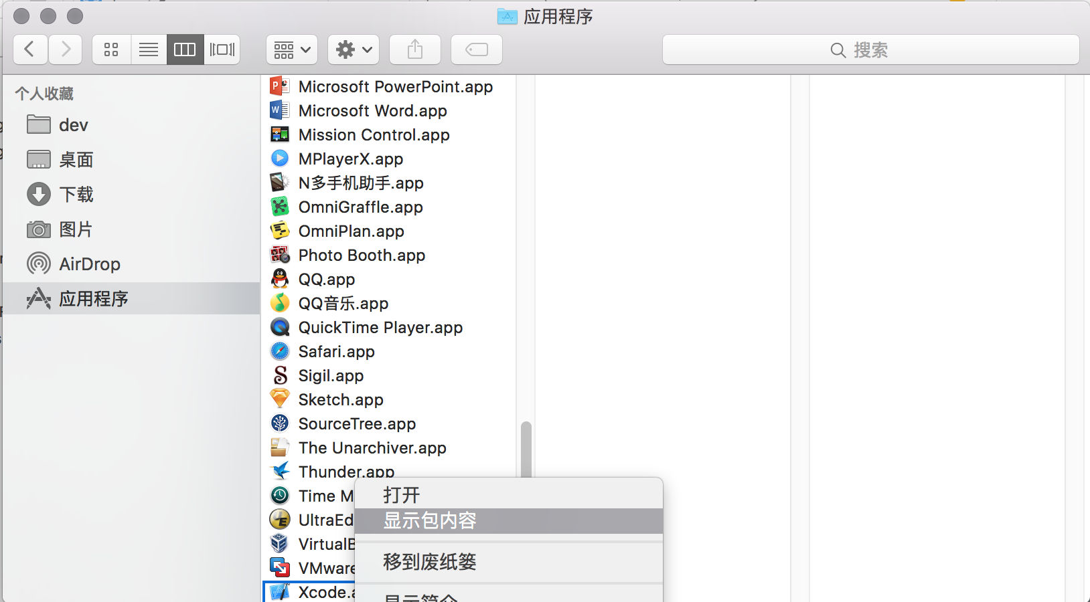Select the Microsoft Word.app file name
This screenshot has height=602, width=1090.
[x=373, y=110]
